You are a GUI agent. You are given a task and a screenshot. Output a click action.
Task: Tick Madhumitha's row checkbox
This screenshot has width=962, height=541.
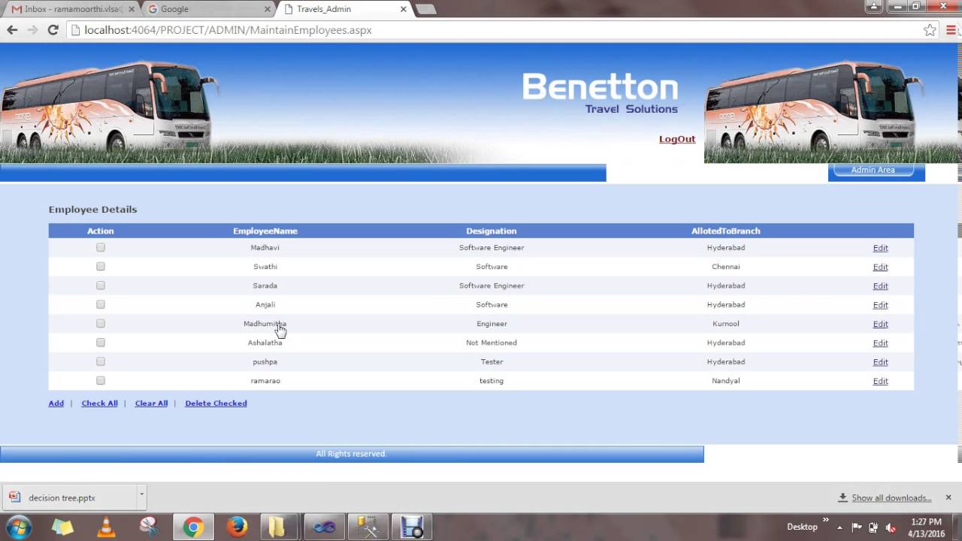[101, 323]
